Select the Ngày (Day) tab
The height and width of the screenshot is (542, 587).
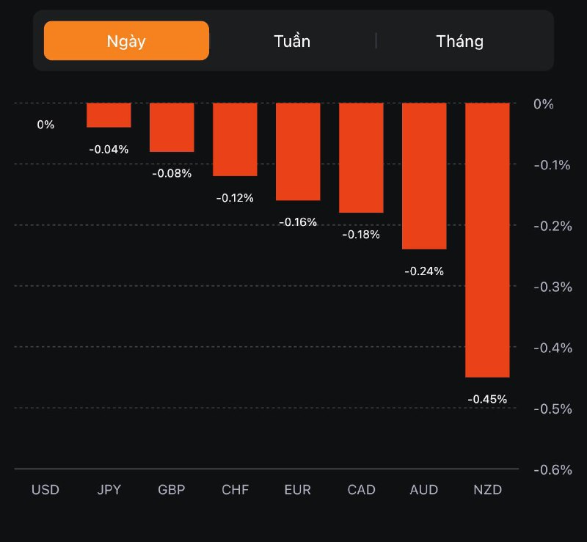tap(126, 40)
